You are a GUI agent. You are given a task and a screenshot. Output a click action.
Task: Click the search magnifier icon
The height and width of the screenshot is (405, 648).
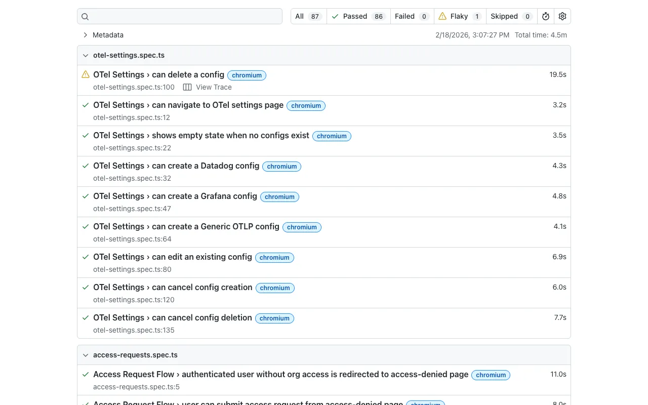(85, 16)
